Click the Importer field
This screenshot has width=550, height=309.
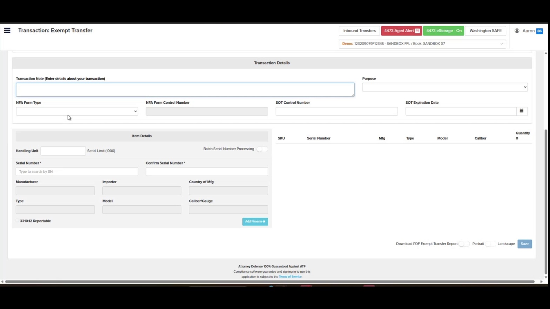(x=142, y=191)
